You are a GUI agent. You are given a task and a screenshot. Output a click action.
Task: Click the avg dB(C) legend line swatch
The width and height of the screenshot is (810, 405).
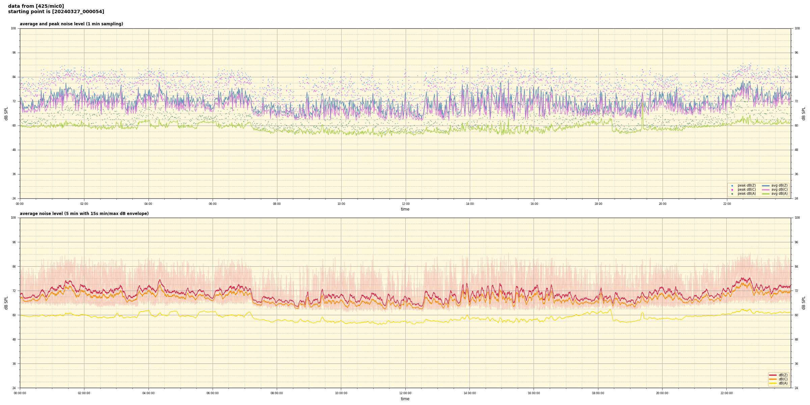[x=766, y=190]
